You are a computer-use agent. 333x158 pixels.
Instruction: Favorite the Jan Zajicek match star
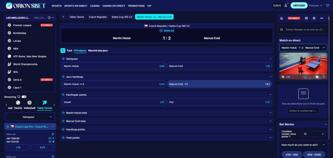[x=53, y=134]
